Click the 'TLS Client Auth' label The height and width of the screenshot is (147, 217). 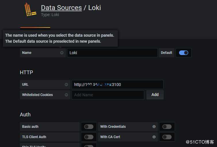34,137
